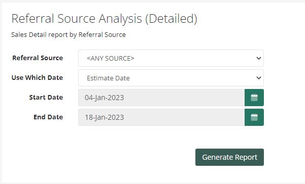Open the Start Date calendar picker icon
Viewport: 305px width, 184px height.
[254, 98]
